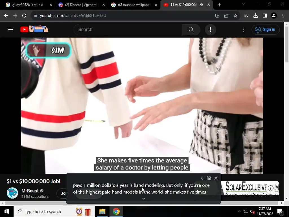Open the taskbar clock and date
The image size is (289, 217).
click(x=265, y=211)
